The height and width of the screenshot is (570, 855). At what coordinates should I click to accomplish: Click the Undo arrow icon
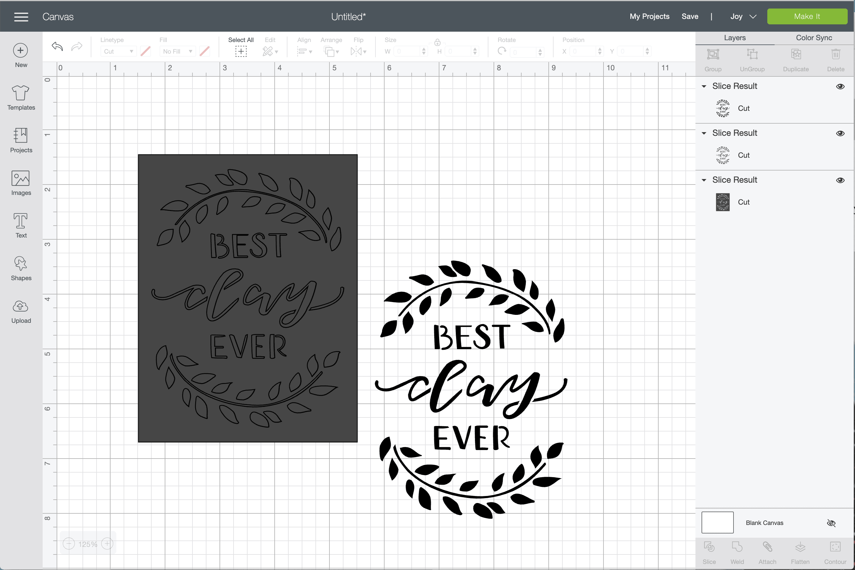click(x=57, y=47)
